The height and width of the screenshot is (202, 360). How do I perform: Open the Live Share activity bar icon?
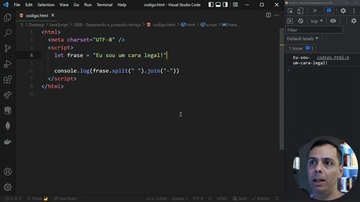coord(7,95)
